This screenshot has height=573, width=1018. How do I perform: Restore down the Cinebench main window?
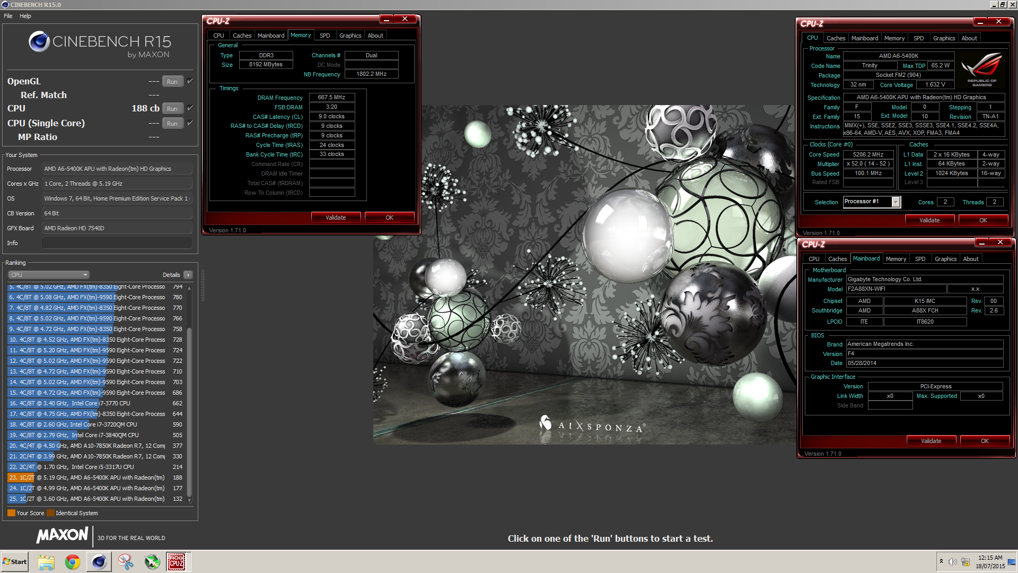1003,5
